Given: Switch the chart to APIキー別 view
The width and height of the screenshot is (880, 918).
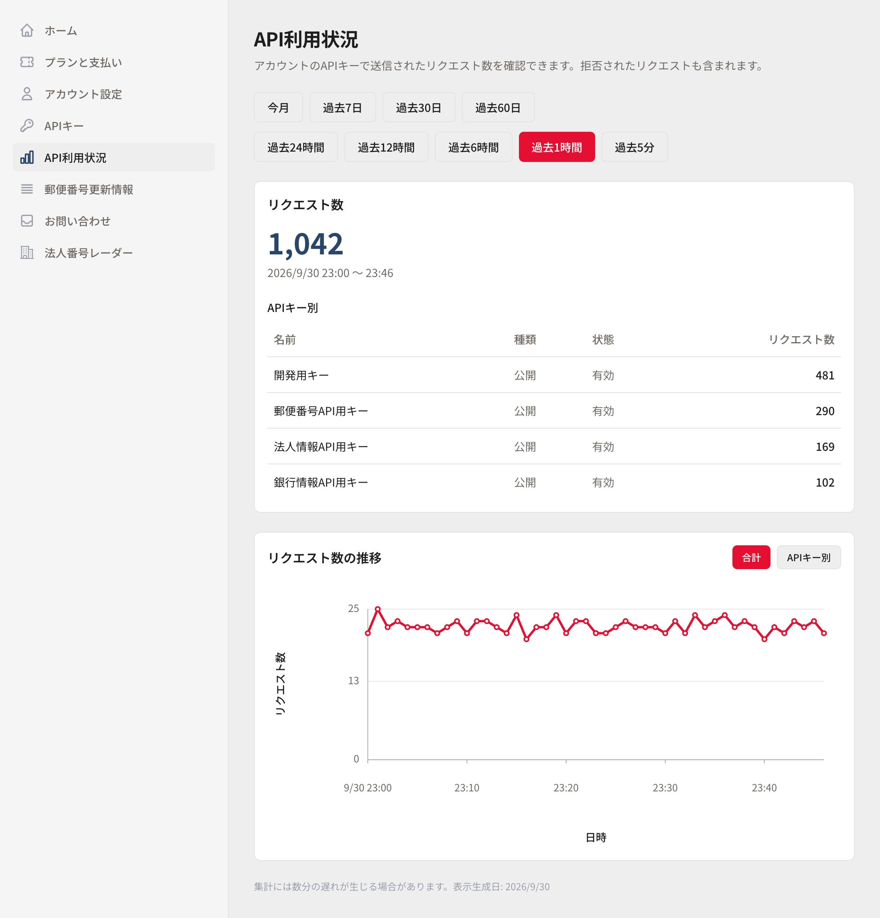Looking at the screenshot, I should point(808,557).
